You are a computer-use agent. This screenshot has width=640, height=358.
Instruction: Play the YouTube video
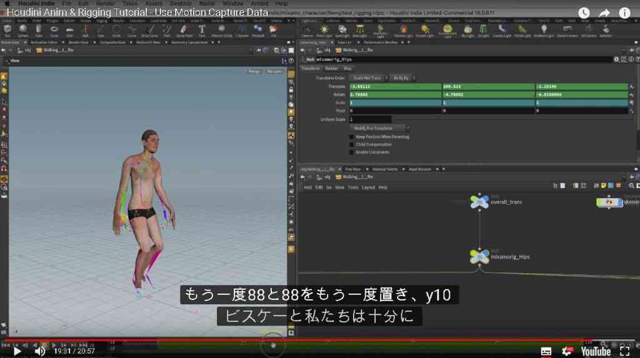tap(17, 351)
